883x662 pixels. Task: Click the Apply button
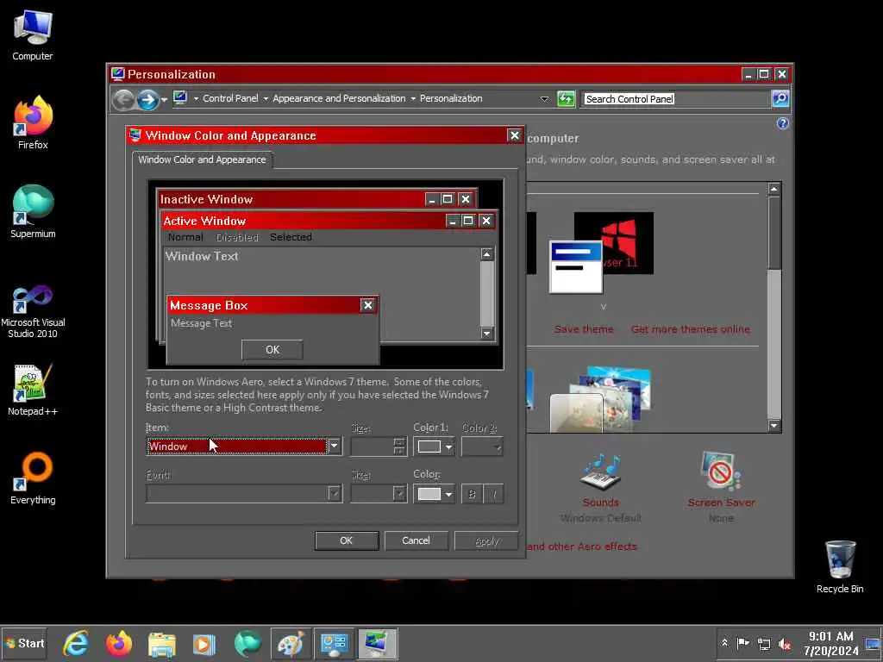coord(486,540)
